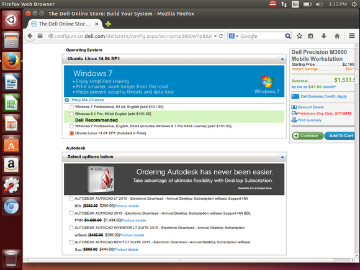Launch LibreOffice Calc from the dock

pos(11,102)
